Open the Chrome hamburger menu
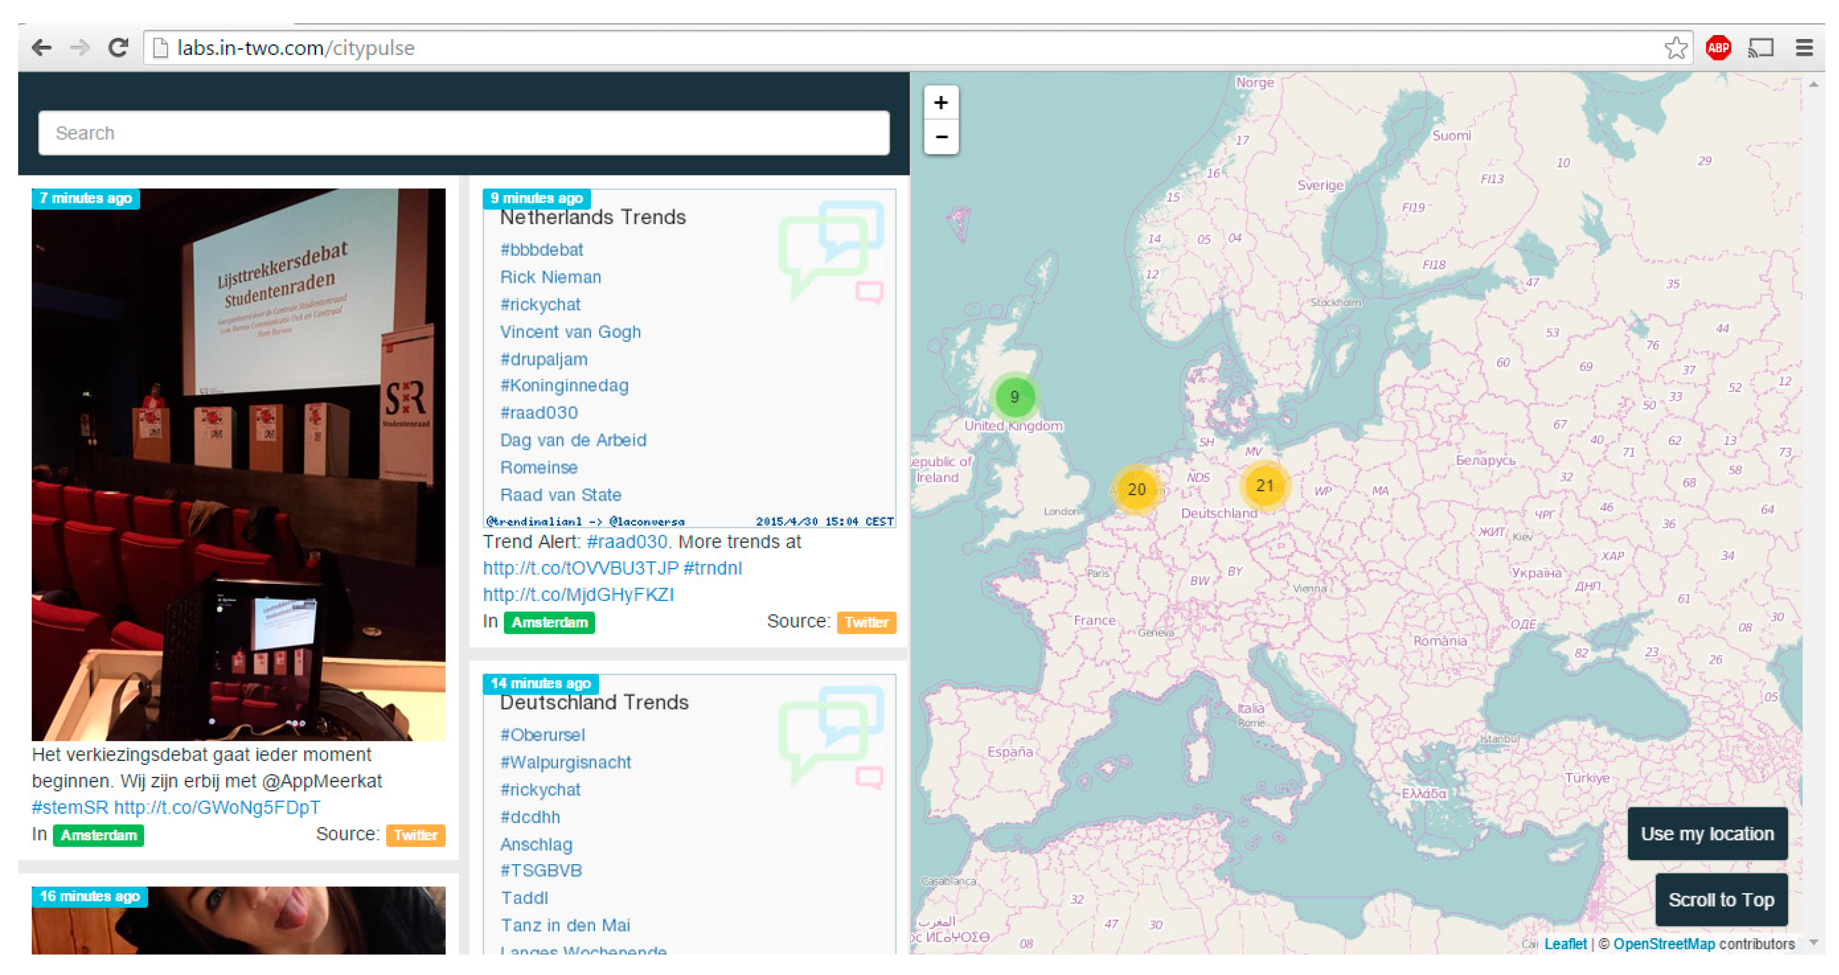 tap(1804, 48)
